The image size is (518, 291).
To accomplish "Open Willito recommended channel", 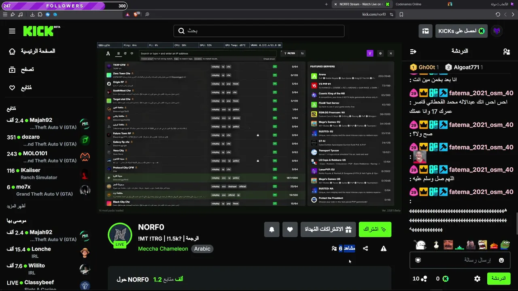I will pos(49,269).
